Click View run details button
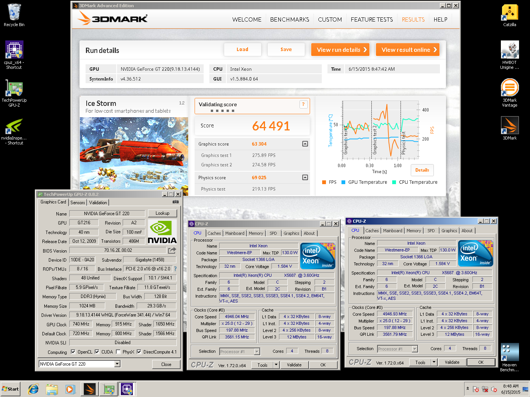The width and height of the screenshot is (530, 397). coord(340,50)
